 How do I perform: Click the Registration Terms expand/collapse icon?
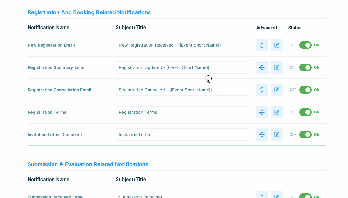tap(262, 112)
